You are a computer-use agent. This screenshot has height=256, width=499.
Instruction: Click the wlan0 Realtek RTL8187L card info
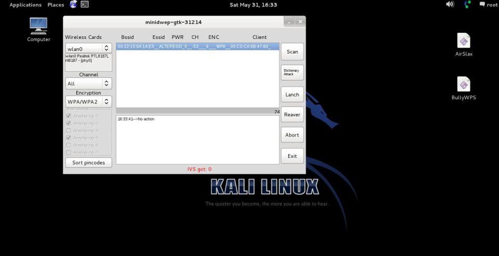coord(88,62)
